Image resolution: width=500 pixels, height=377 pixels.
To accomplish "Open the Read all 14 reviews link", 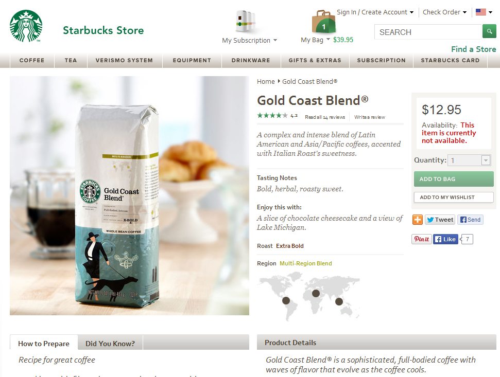I will coord(324,117).
